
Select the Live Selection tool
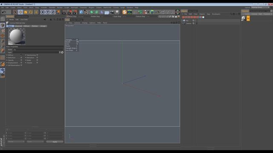coord(15,12)
